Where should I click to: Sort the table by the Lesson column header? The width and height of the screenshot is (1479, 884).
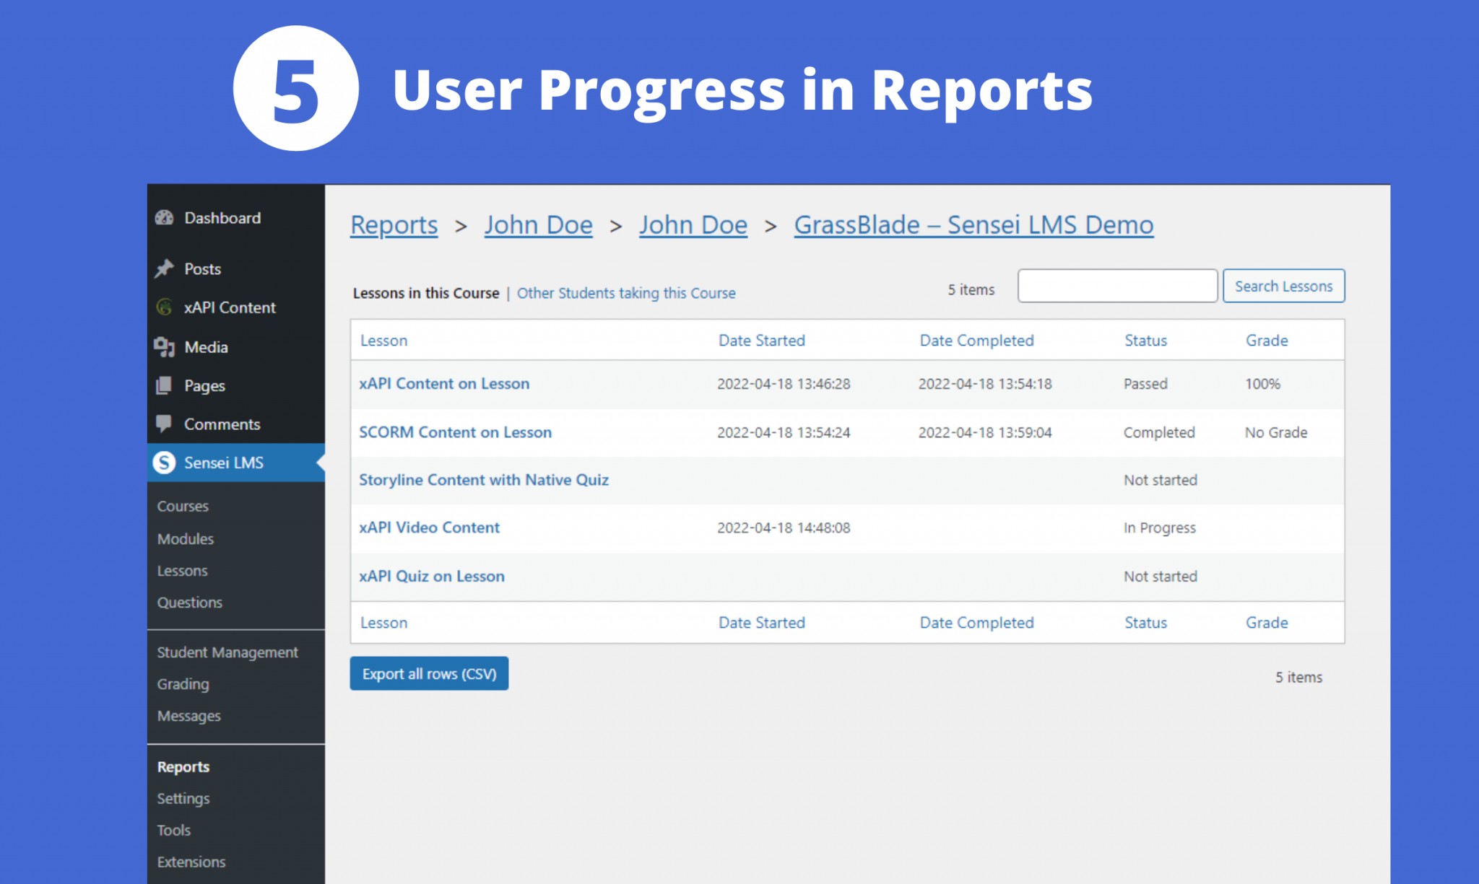click(x=383, y=340)
